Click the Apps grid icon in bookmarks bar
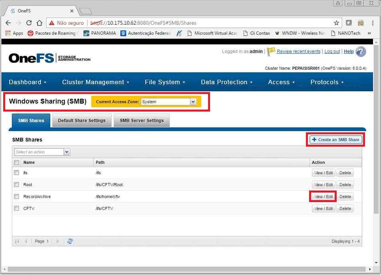381x275 pixels. coord(8,33)
